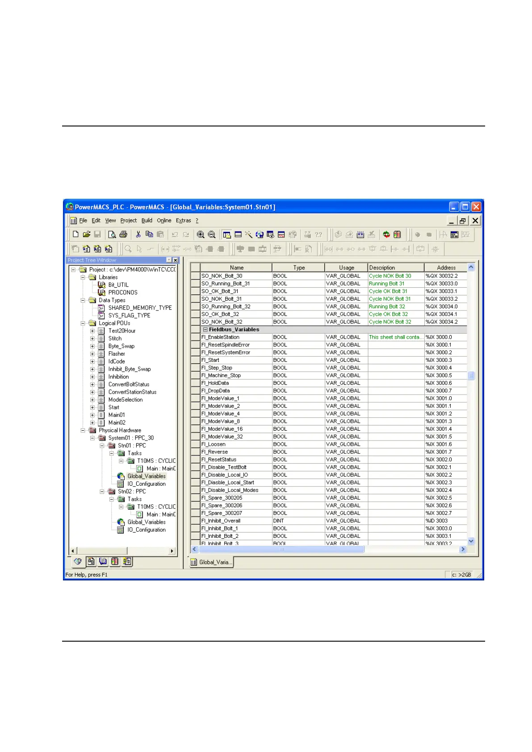Click the Address column header
The width and height of the screenshot is (532, 752).
(446, 268)
